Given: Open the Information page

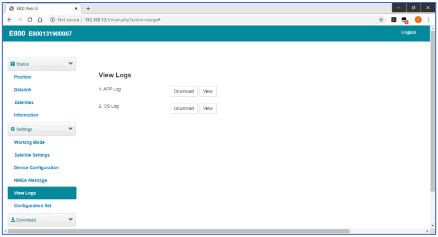Looking at the screenshot, I should click(26, 115).
